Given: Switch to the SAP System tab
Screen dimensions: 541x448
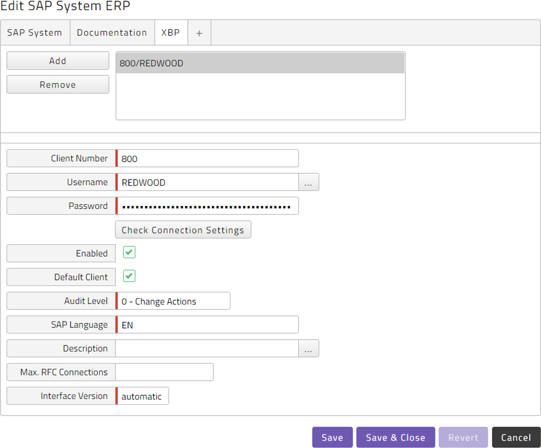Looking at the screenshot, I should coord(35,33).
